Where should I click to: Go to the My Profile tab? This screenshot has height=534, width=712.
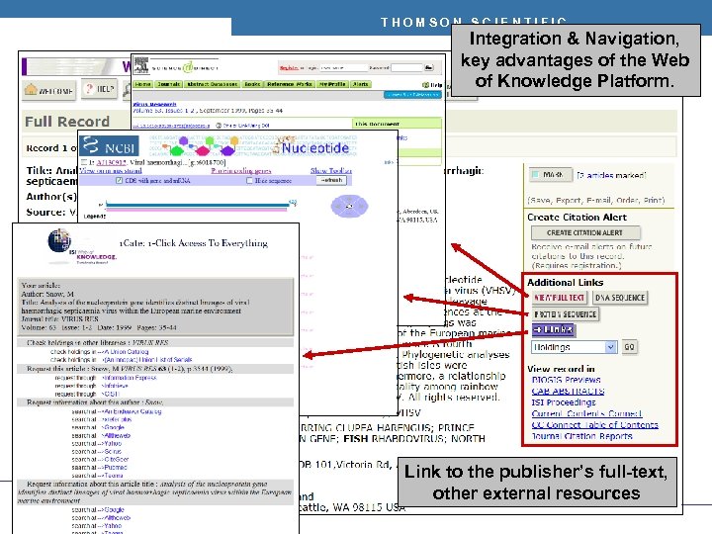[333, 84]
